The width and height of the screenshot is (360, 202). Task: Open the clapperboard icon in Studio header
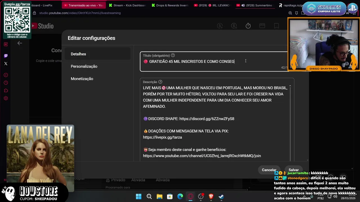click(262, 26)
